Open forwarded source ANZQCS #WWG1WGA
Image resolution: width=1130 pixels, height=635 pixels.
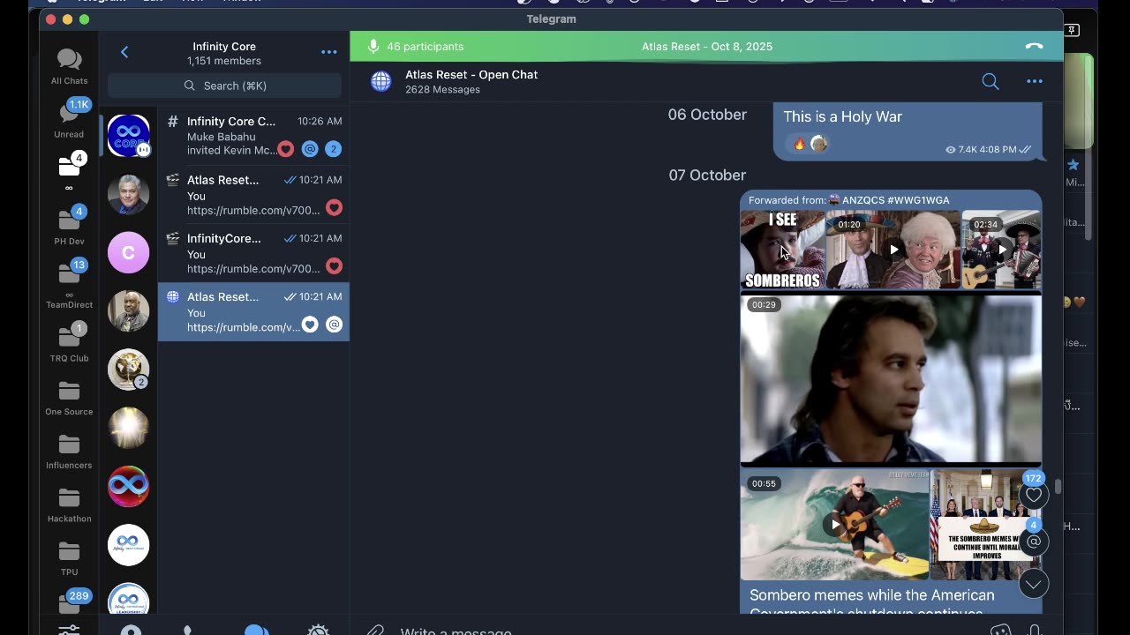tap(890, 200)
